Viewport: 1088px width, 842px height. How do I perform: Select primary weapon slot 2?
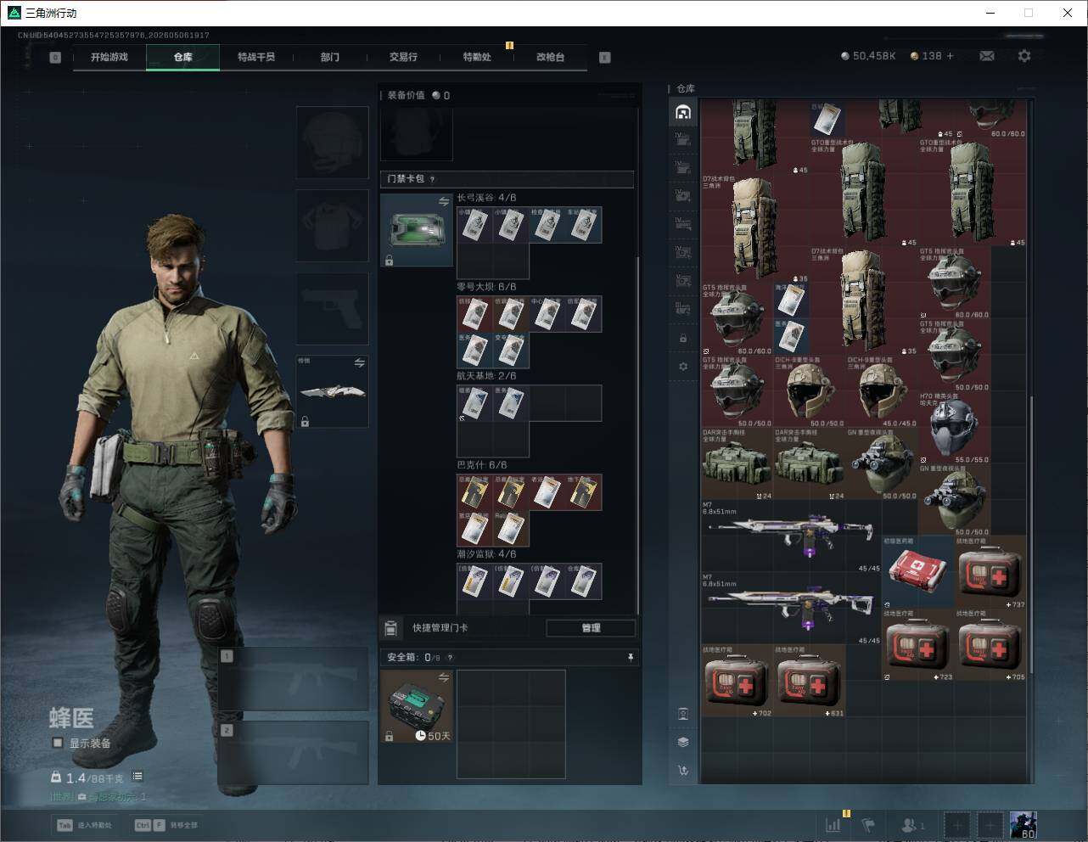pyautogui.click(x=294, y=753)
